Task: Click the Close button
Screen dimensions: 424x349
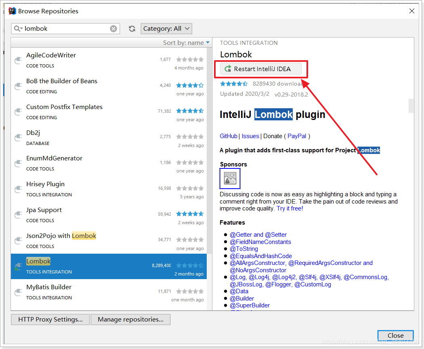Action: [x=395, y=336]
